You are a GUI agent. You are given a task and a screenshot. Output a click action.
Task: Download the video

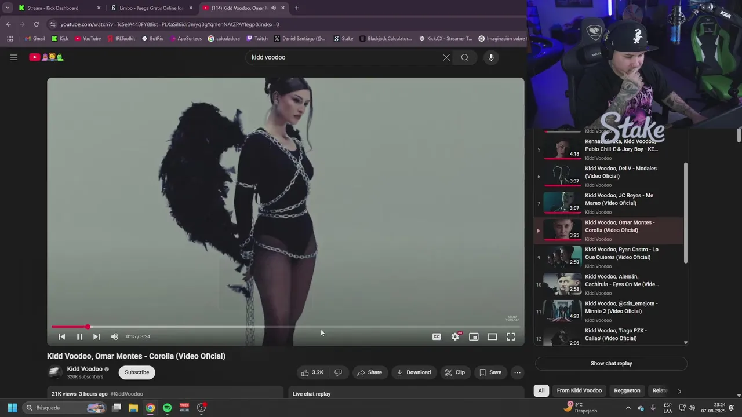point(414,372)
